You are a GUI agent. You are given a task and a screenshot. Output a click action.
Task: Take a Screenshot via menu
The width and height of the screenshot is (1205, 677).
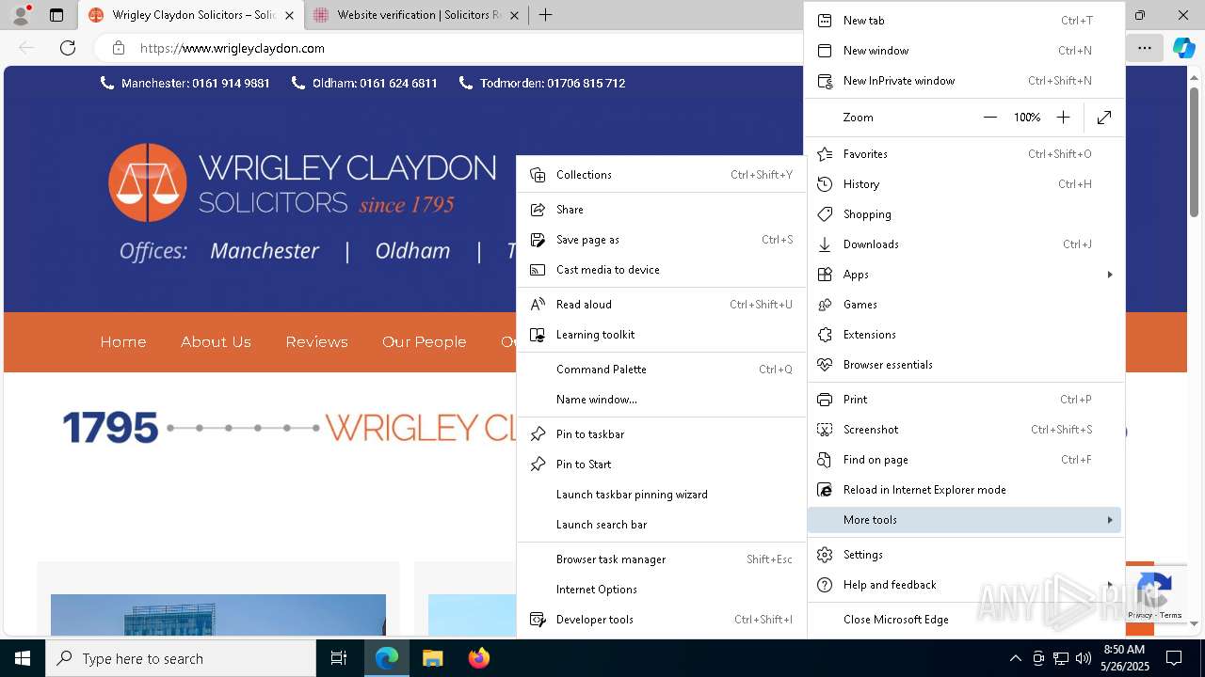click(965, 430)
